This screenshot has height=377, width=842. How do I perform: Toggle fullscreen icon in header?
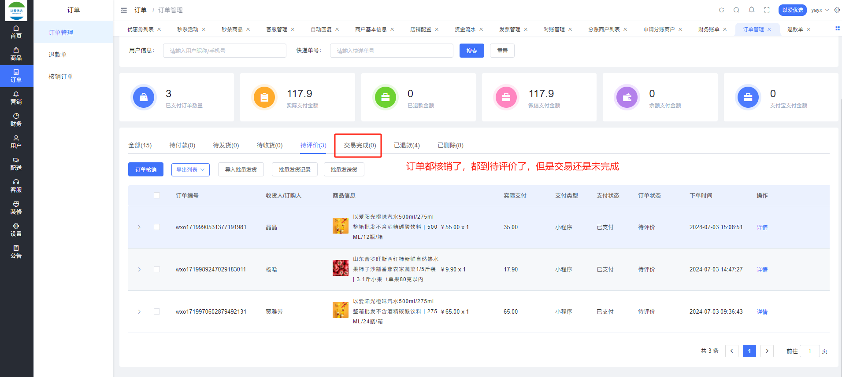pos(767,10)
